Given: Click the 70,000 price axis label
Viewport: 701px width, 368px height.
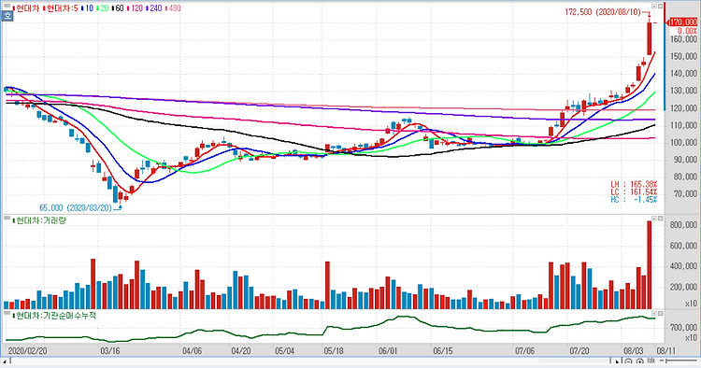Looking at the screenshot, I should pos(686,194).
